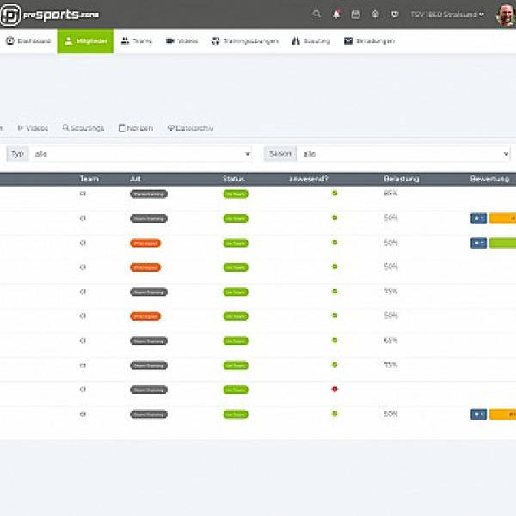Expand the TSV 1860 Stralsund club menu
This screenshot has height=516, width=516.
point(447,14)
